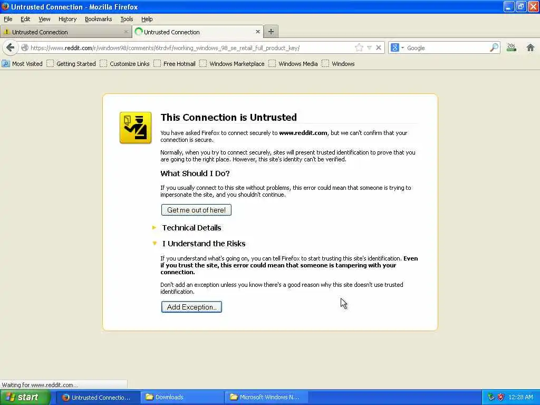The image size is (540, 405).
Task: Bookmark this page with the star icon
Action: pos(359,48)
